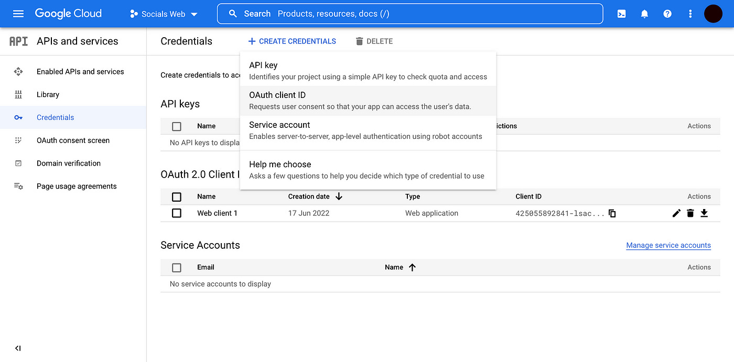Open the hamburger navigation menu

pos(18,14)
